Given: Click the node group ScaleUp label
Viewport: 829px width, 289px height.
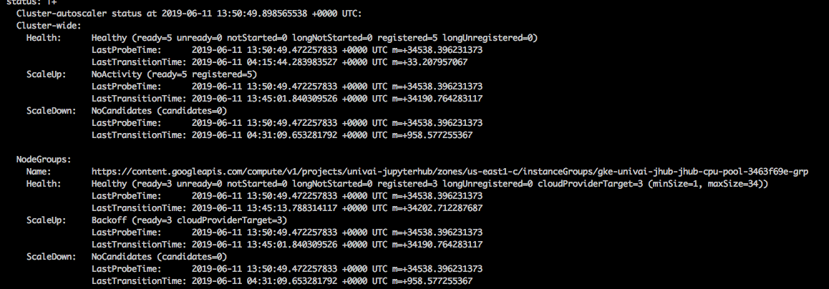Looking at the screenshot, I should [x=46, y=220].
